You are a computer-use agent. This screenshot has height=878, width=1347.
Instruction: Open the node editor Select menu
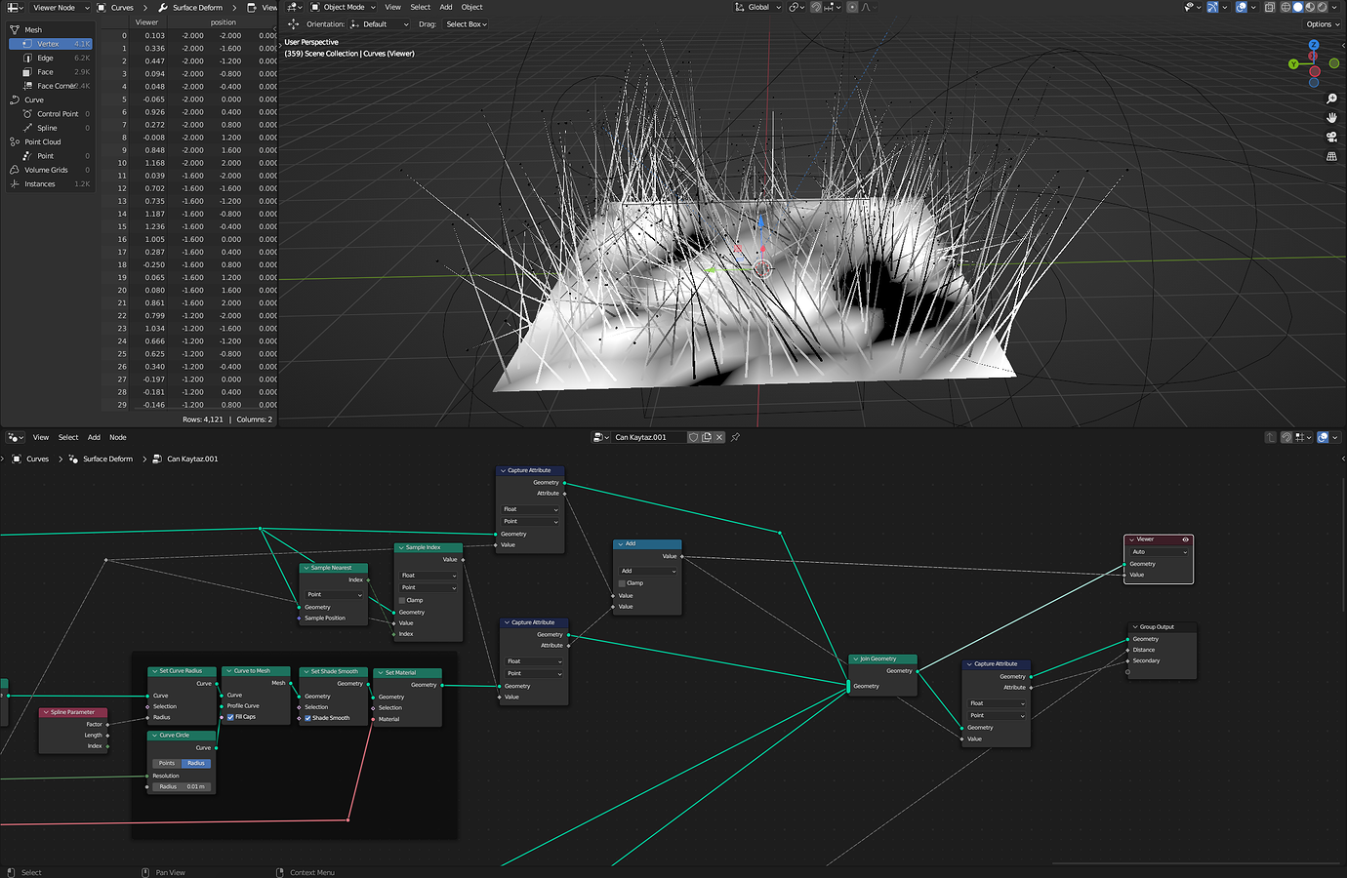tap(68, 437)
